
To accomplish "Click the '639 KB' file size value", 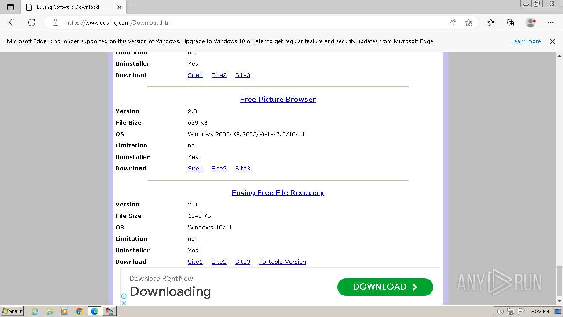I will click(197, 123).
